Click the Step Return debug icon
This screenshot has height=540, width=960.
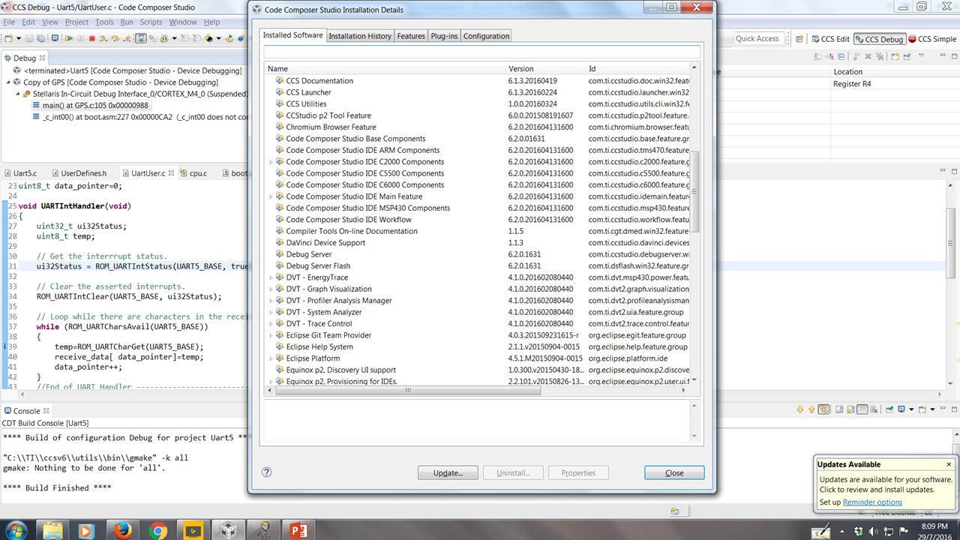pos(127,38)
